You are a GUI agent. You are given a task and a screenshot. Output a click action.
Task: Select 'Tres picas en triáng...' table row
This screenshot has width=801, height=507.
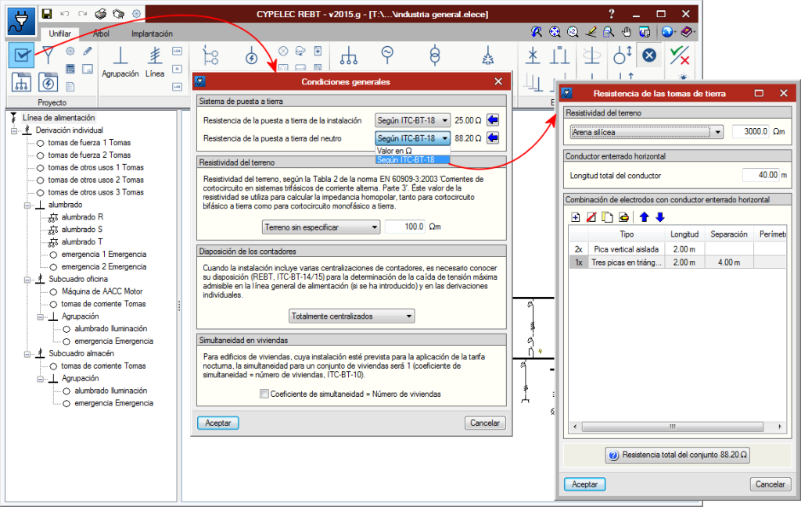(677, 262)
